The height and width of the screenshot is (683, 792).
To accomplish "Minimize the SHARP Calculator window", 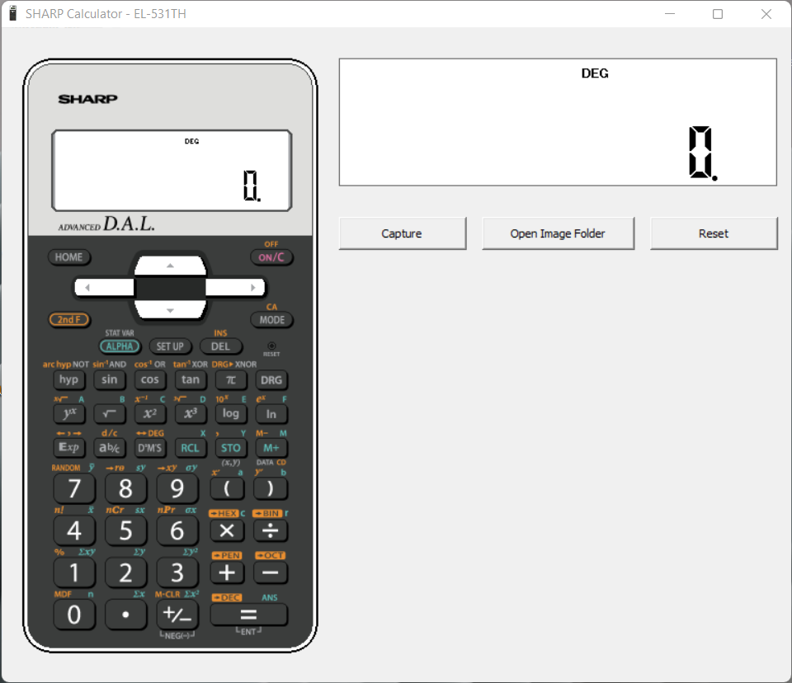I will [x=670, y=14].
